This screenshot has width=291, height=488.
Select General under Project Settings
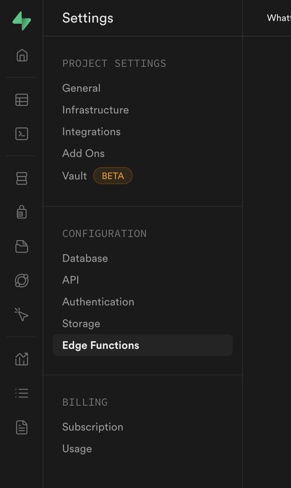point(81,88)
